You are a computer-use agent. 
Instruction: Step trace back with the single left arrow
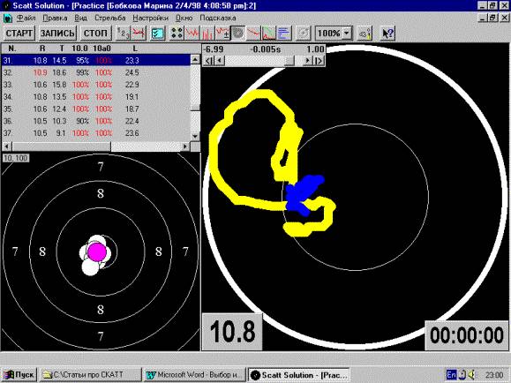tap(220, 61)
